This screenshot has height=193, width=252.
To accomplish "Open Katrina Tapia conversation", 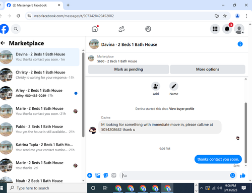I will coord(39,147).
